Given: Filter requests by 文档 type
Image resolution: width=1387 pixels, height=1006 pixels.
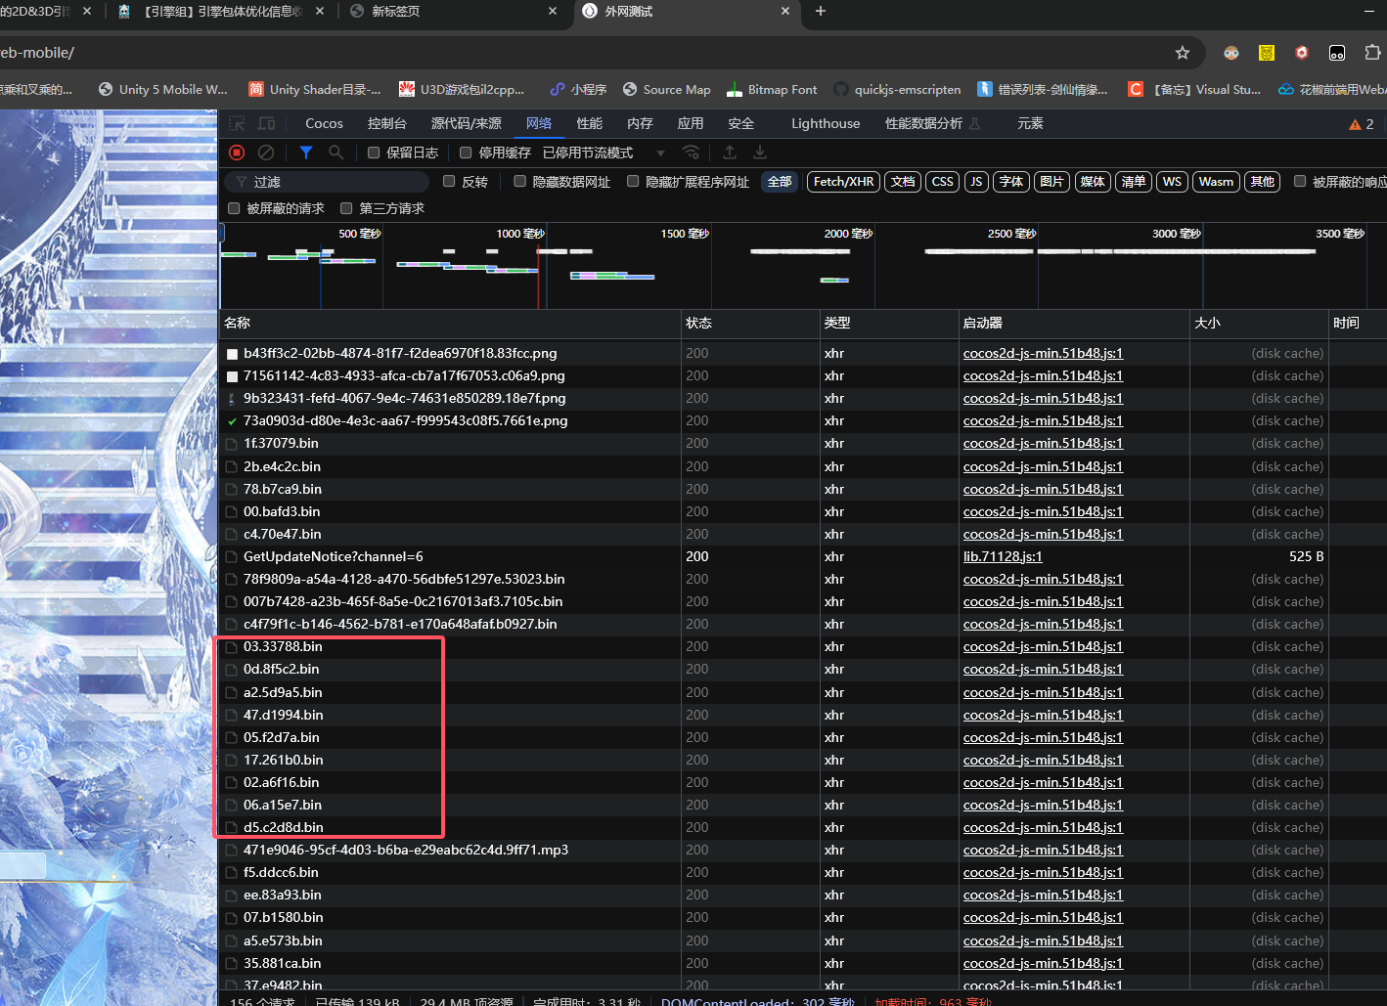Looking at the screenshot, I should tap(903, 182).
